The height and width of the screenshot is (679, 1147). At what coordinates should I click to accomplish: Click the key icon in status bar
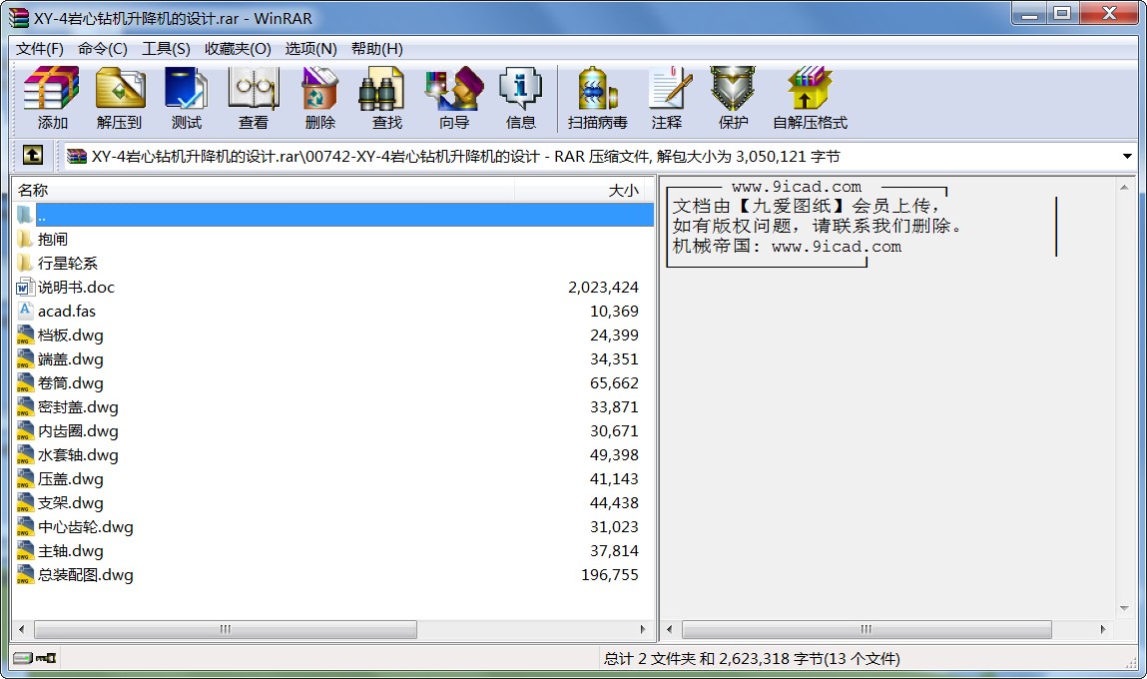46,658
